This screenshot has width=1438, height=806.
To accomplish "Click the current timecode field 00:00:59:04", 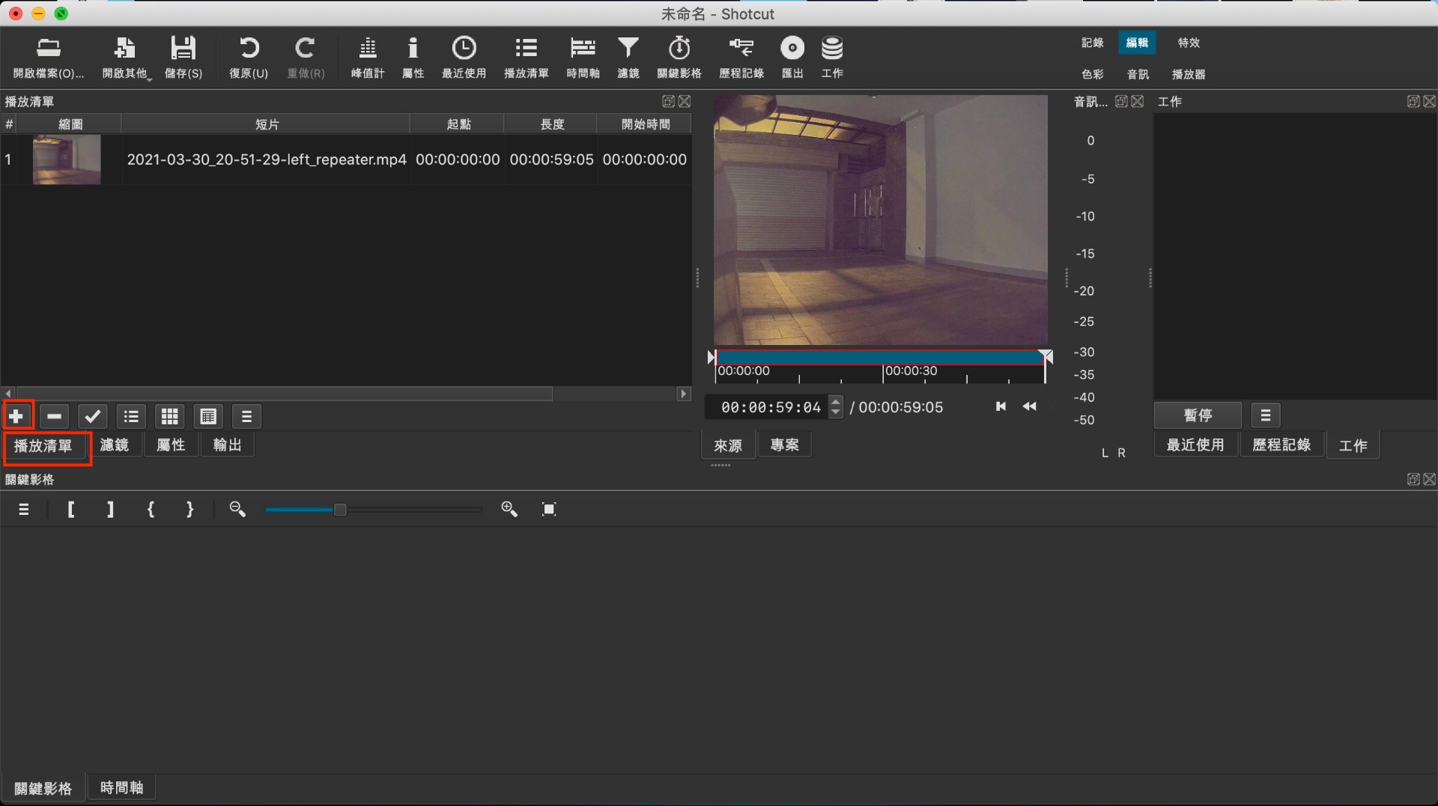I will pos(770,407).
